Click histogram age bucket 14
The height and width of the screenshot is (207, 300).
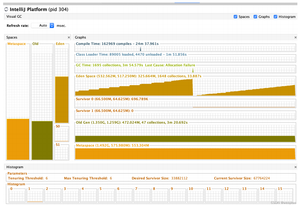(267, 195)
